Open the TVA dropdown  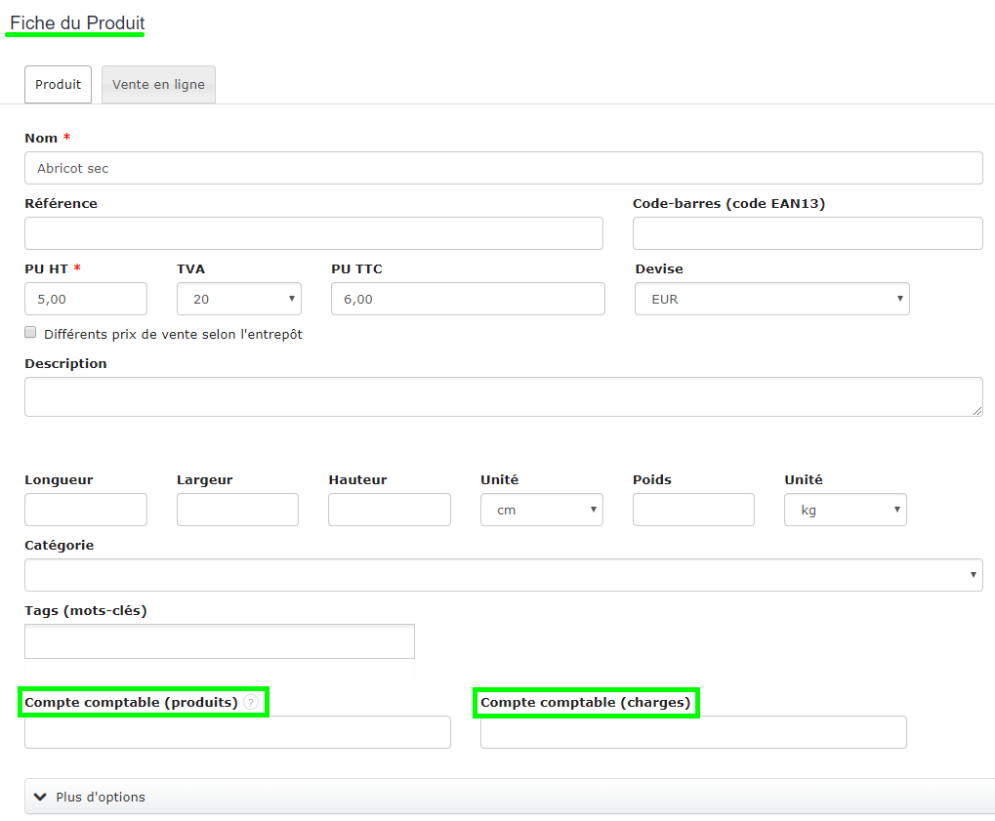pyautogui.click(x=238, y=299)
